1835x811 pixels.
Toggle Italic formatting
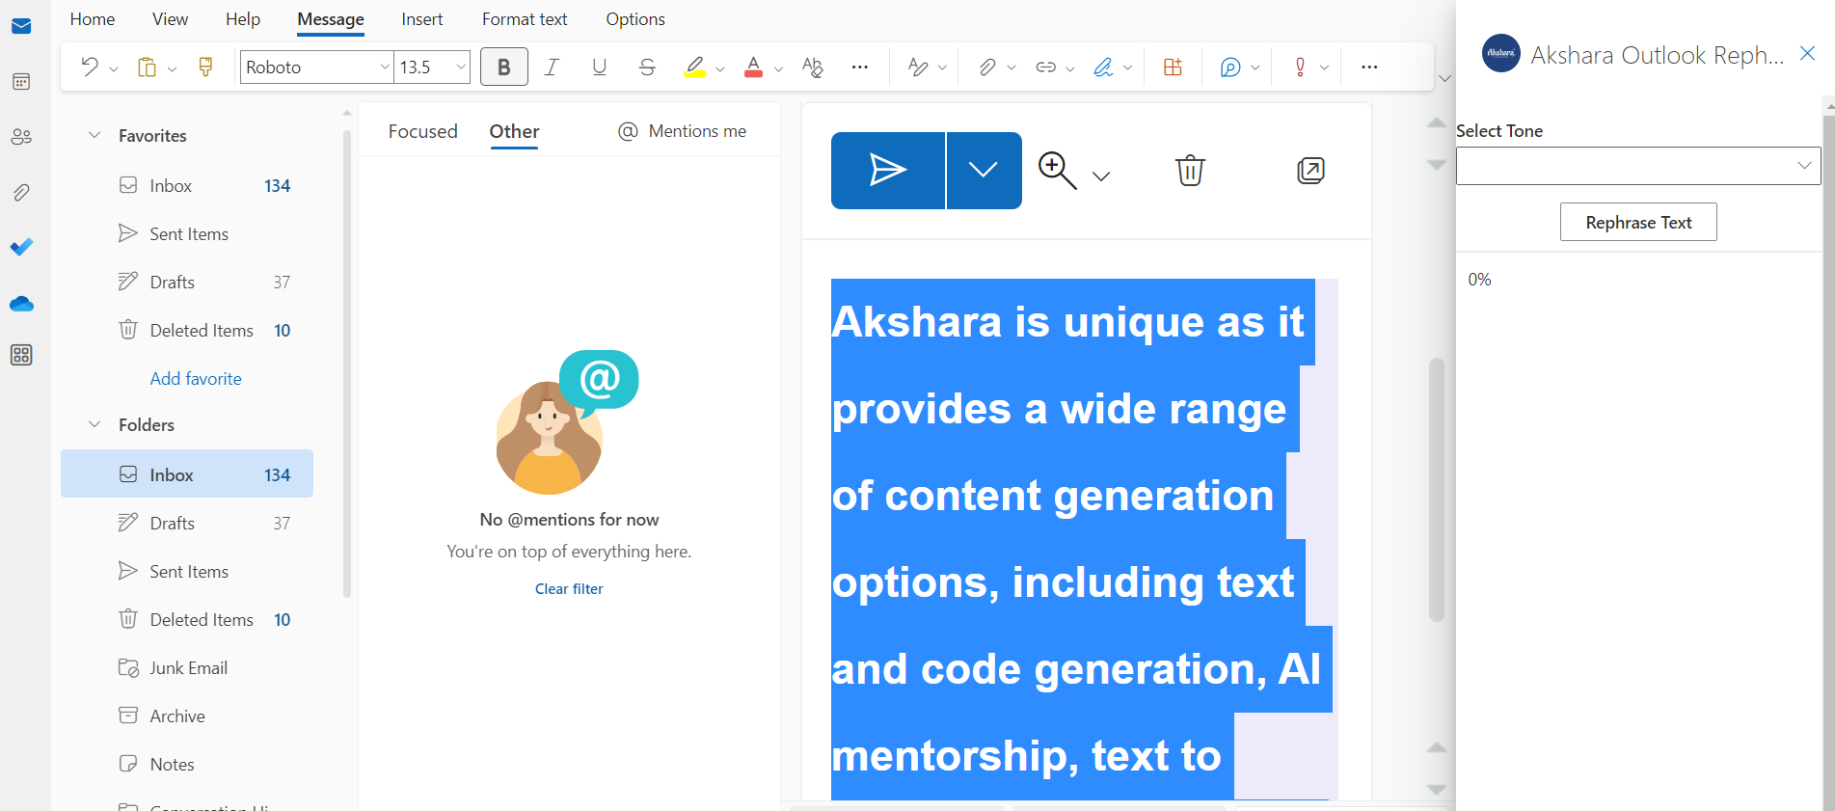point(552,67)
